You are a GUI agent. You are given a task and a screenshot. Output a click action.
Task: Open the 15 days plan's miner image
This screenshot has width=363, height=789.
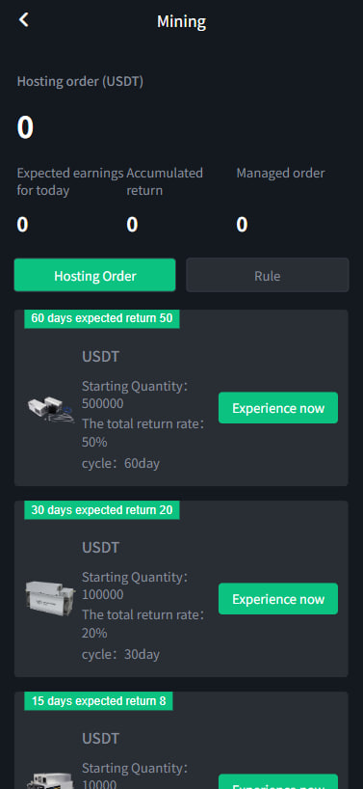(50, 781)
